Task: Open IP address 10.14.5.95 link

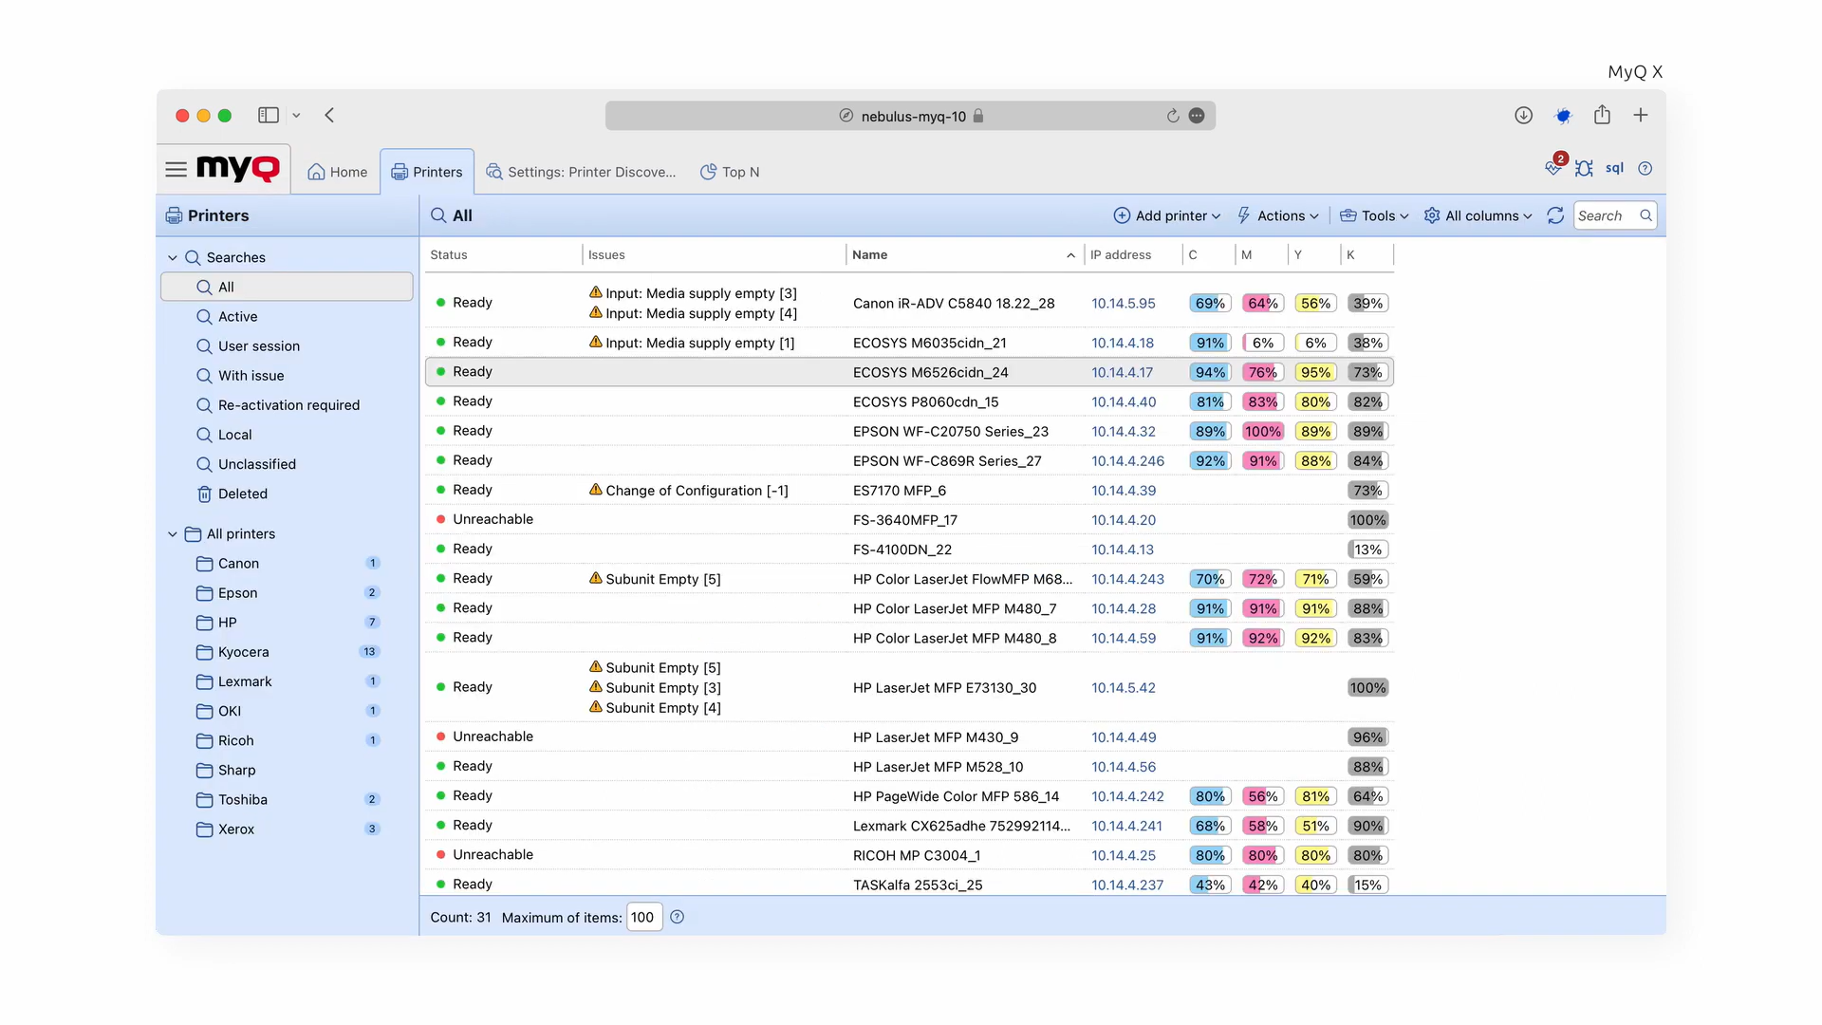Action: (x=1124, y=303)
